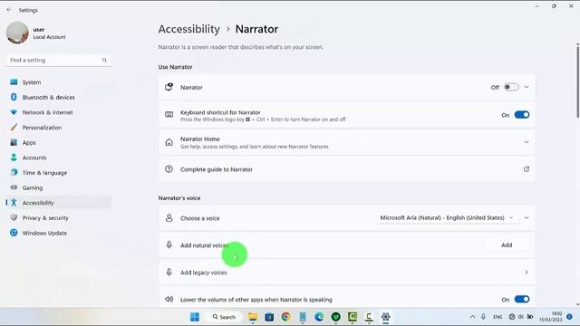Click microphone icon beside Add legacy voices

[169, 272]
